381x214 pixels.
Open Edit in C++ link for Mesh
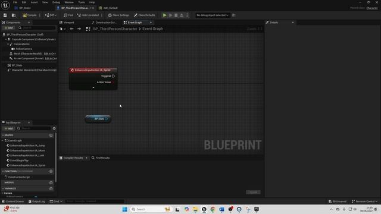click(50, 53)
